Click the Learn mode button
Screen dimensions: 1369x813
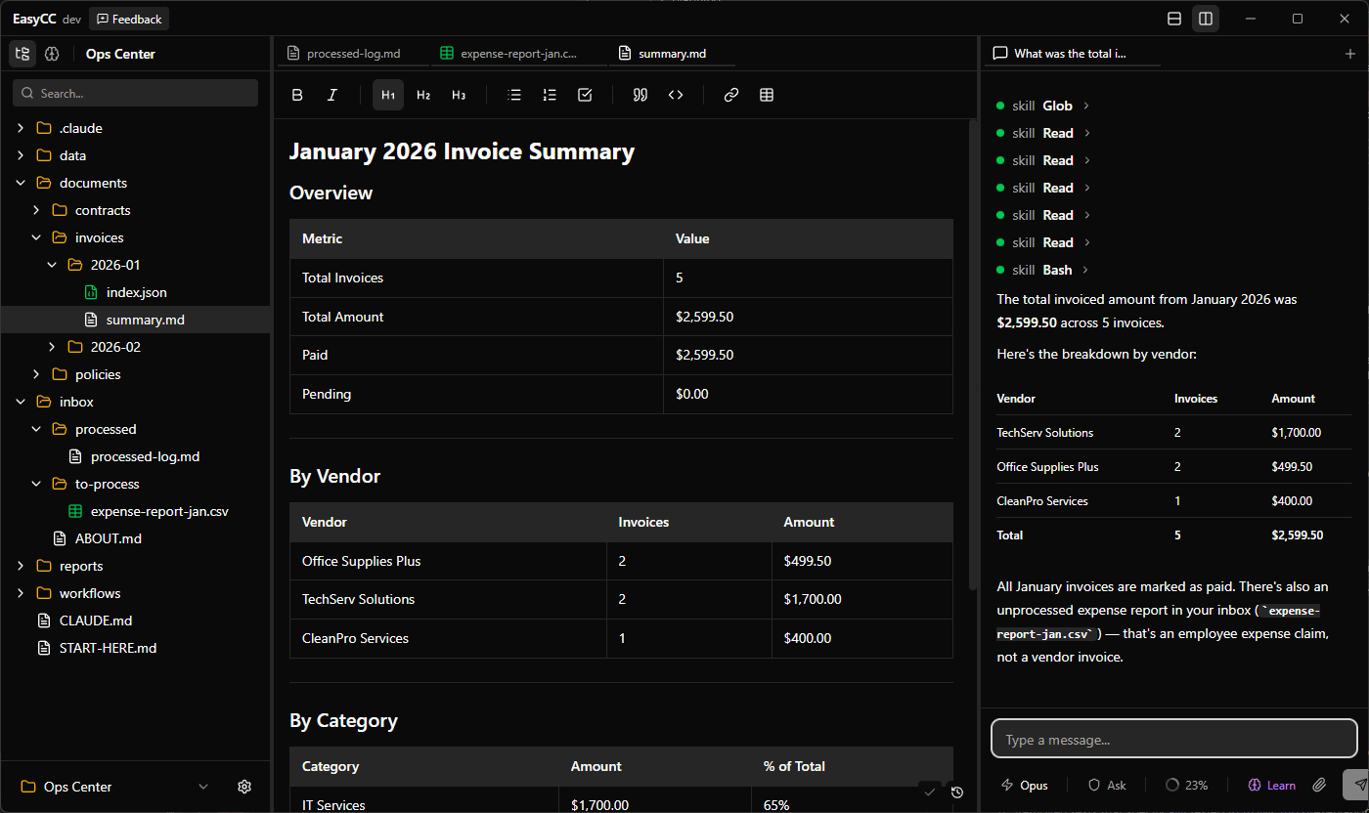click(1271, 785)
